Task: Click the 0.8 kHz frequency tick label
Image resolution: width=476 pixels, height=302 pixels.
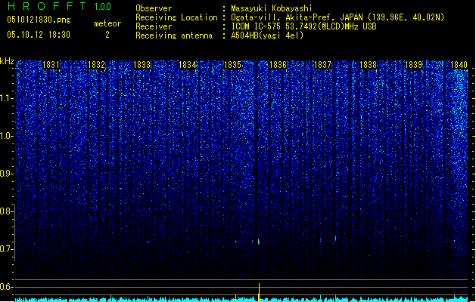Action: (7, 211)
